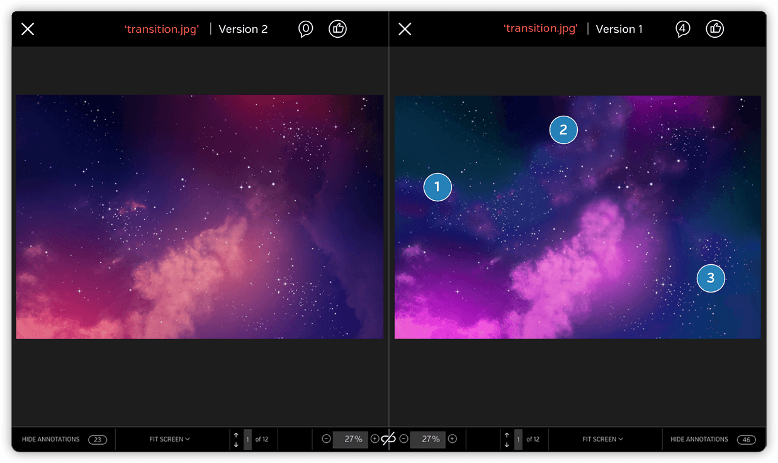Zoom out on the left version
Screen dimensions: 778x463
point(326,439)
